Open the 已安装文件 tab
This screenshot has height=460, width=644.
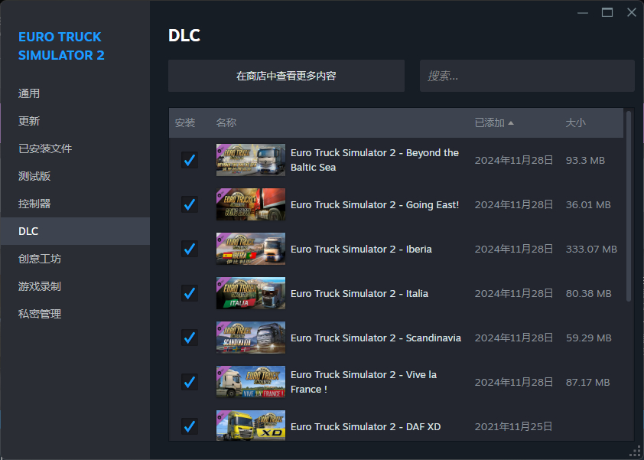coord(75,148)
